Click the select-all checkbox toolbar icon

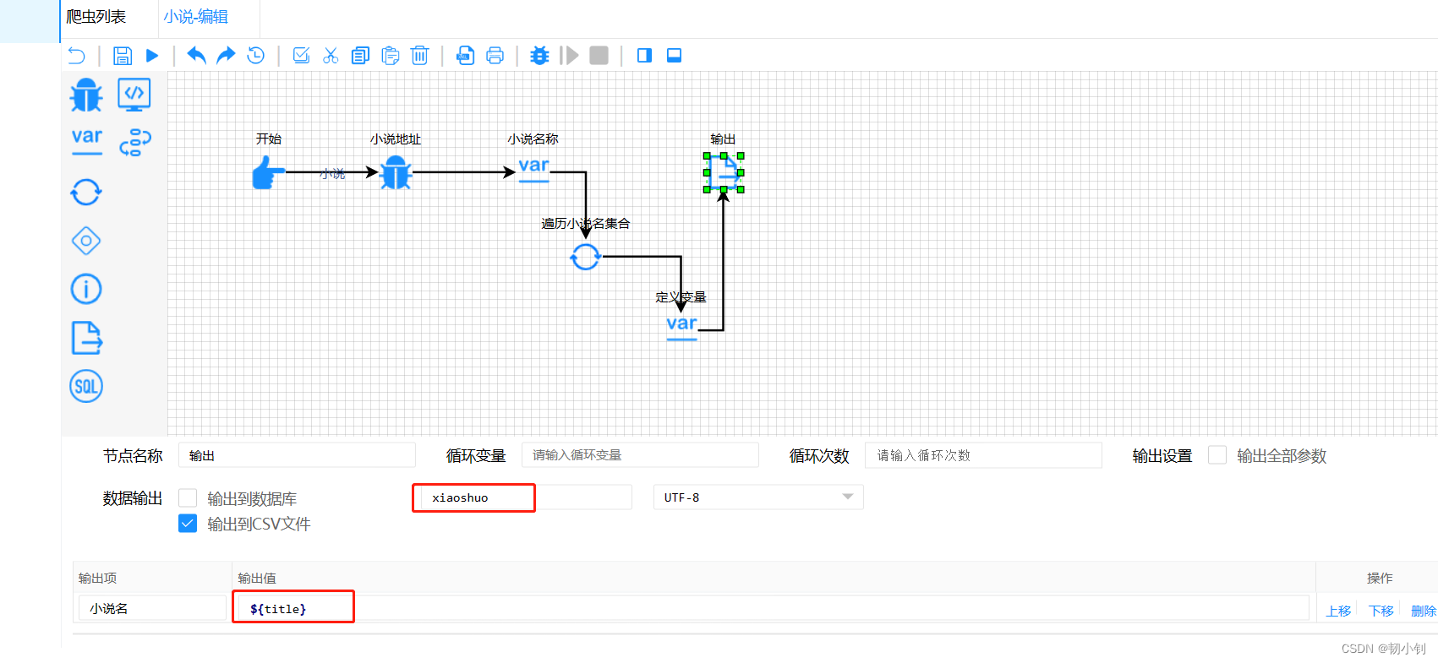[301, 56]
